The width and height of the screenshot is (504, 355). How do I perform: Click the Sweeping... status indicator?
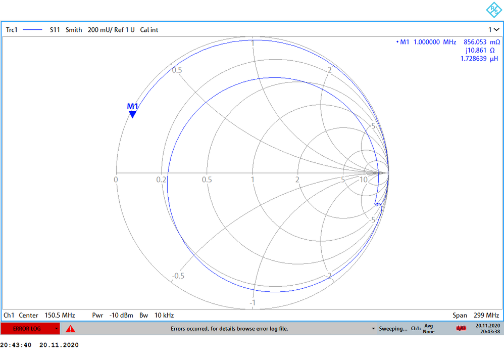click(x=393, y=329)
